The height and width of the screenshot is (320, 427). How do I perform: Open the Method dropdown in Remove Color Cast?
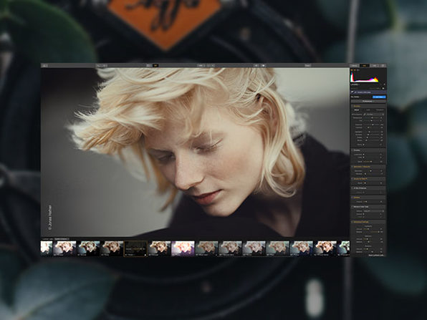click(373, 211)
